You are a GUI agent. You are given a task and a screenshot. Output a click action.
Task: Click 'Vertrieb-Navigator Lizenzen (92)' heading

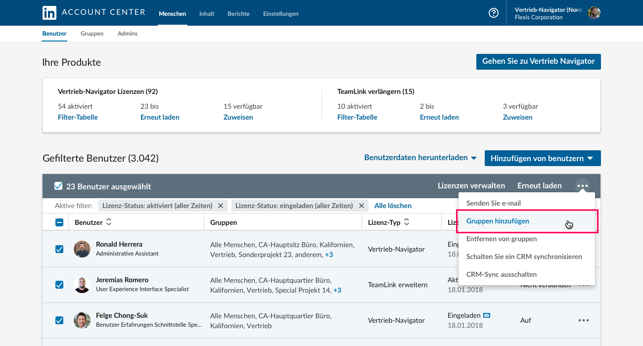(x=108, y=91)
